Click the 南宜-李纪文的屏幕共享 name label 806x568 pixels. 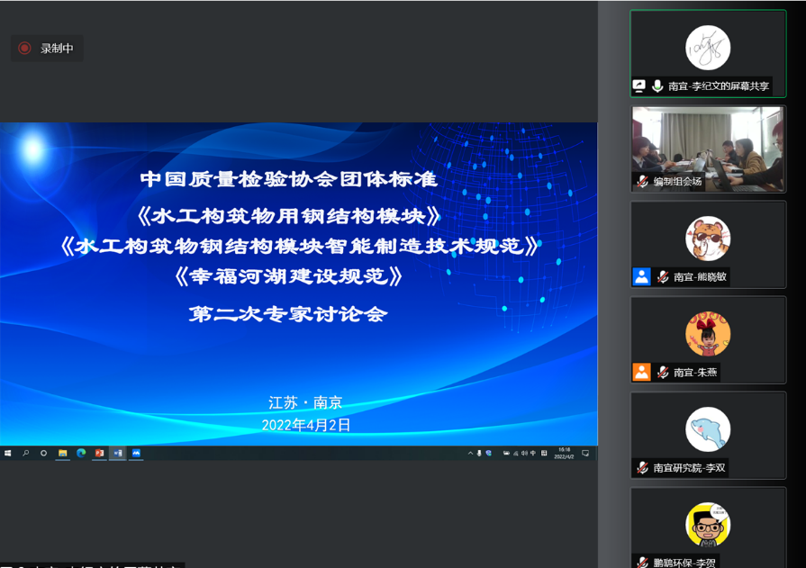point(719,86)
